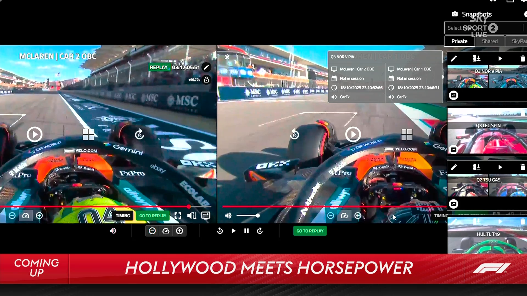Share the Q2 TSU GAS snapshot
The width and height of the screenshot is (527, 296).
pyautogui.click(x=453, y=204)
